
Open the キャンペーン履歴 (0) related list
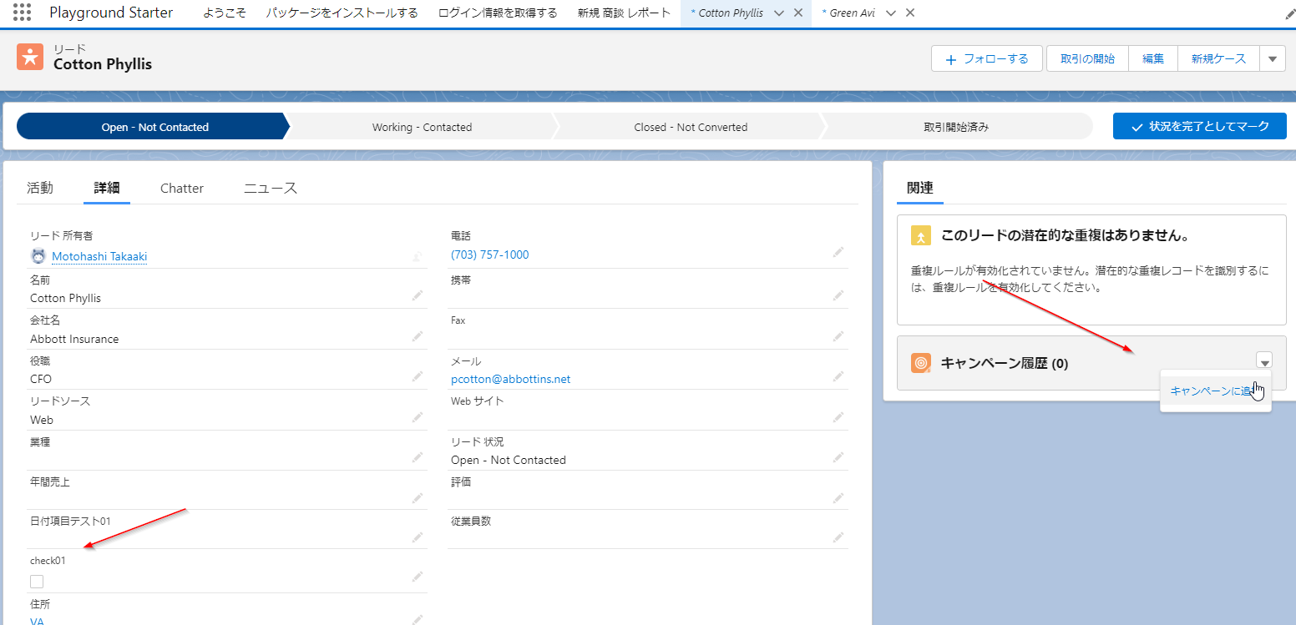tap(1005, 363)
